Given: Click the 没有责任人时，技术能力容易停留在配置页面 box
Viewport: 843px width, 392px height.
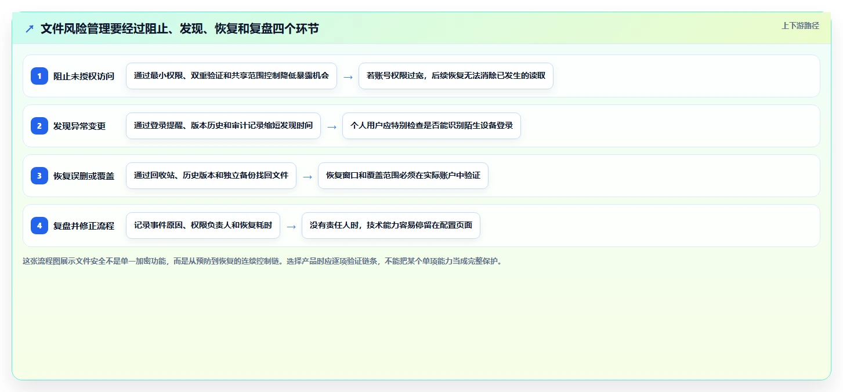Looking at the screenshot, I should [x=391, y=226].
